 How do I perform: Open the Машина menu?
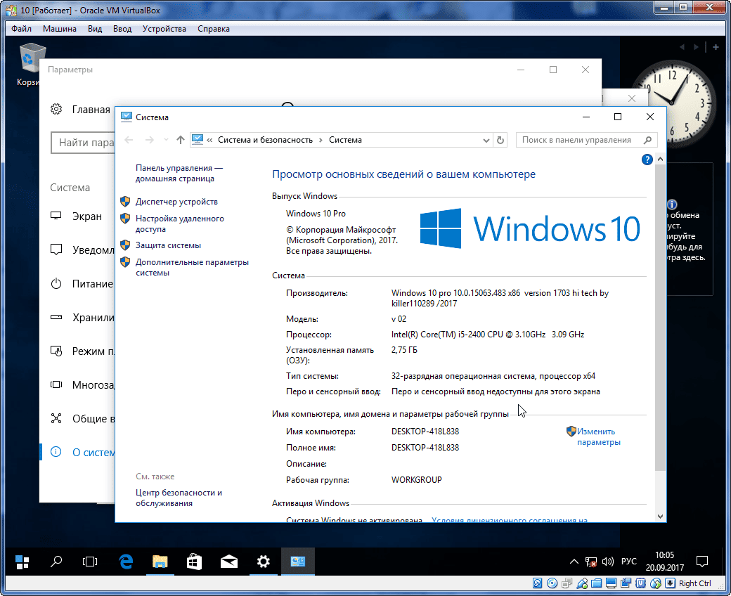click(60, 29)
